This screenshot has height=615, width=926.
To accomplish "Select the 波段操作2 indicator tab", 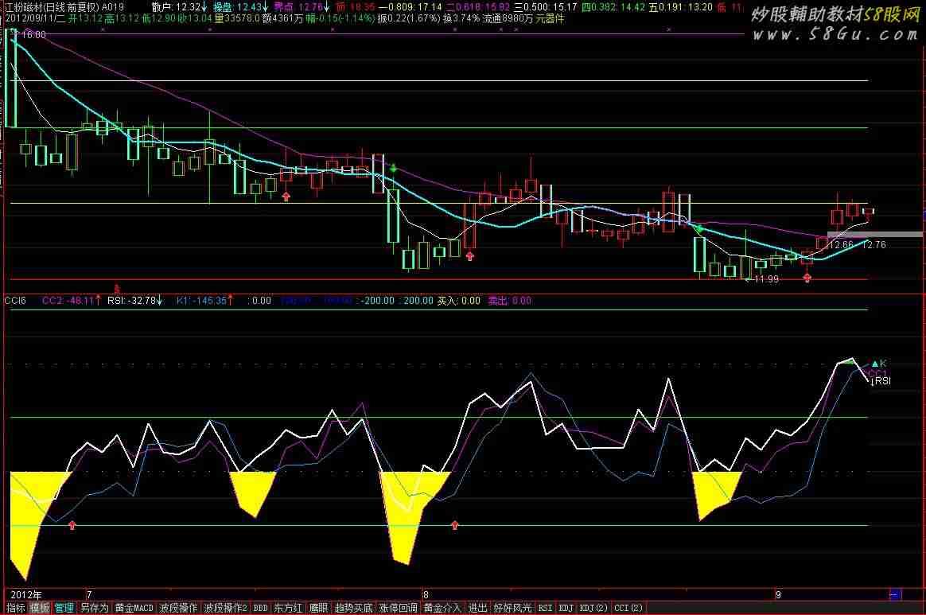I will 226,608.
